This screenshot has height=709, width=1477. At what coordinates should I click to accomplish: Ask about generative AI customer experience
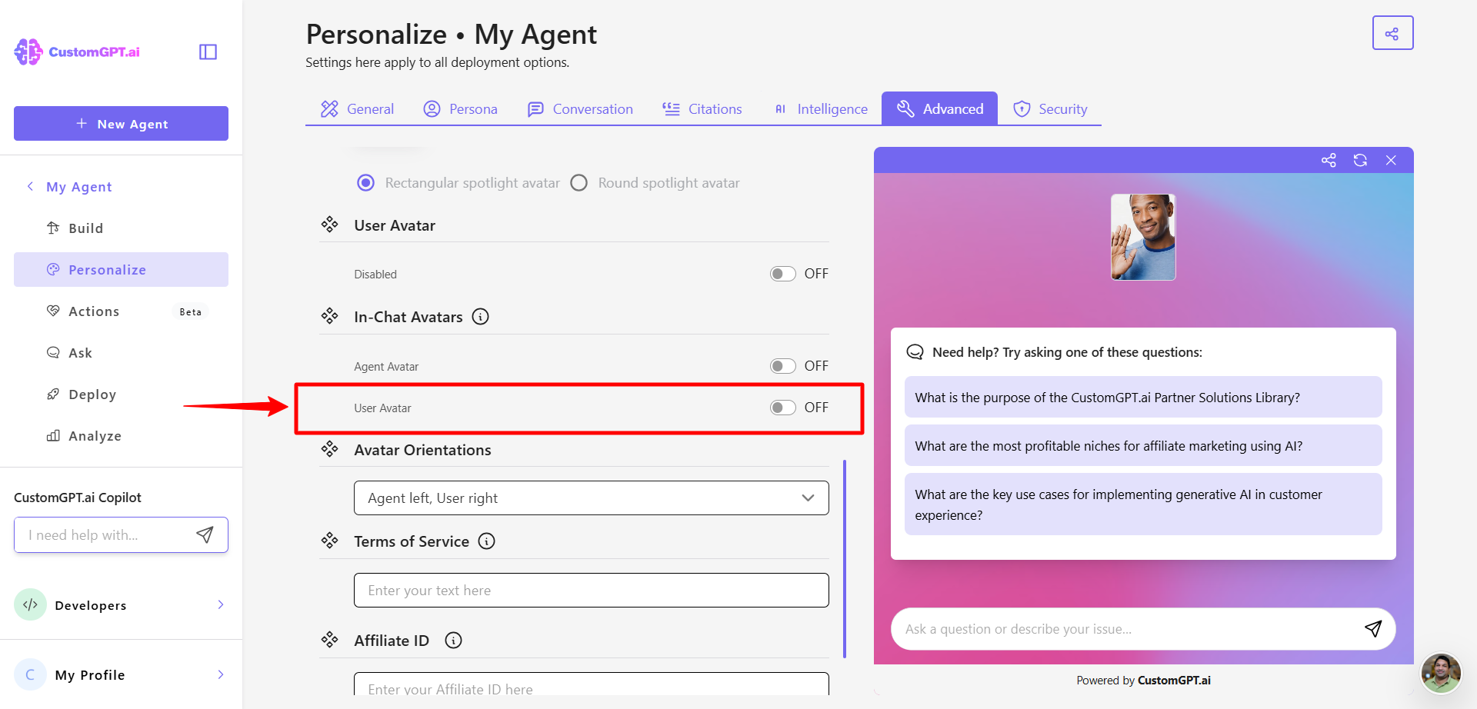click(x=1143, y=504)
